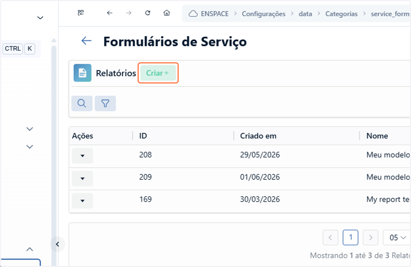Image resolution: width=411 pixels, height=267 pixels.
Task: Go to the next page of results
Action: click(x=370, y=238)
